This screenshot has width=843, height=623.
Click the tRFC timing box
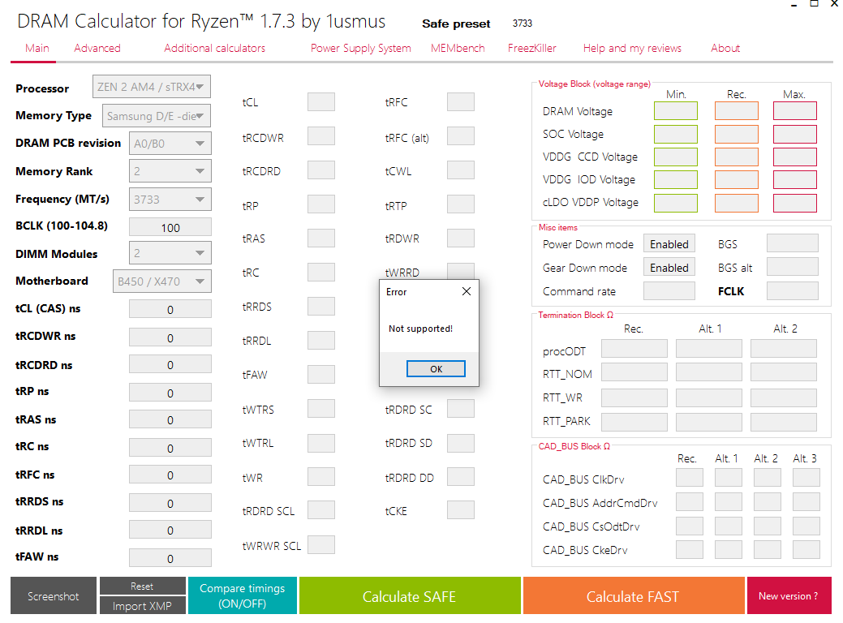[x=461, y=101]
